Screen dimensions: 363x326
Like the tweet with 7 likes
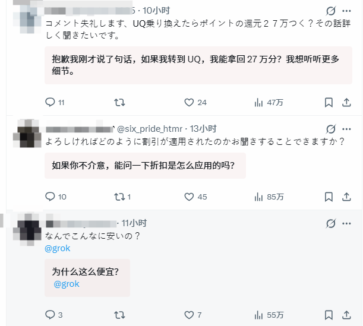coord(193,315)
